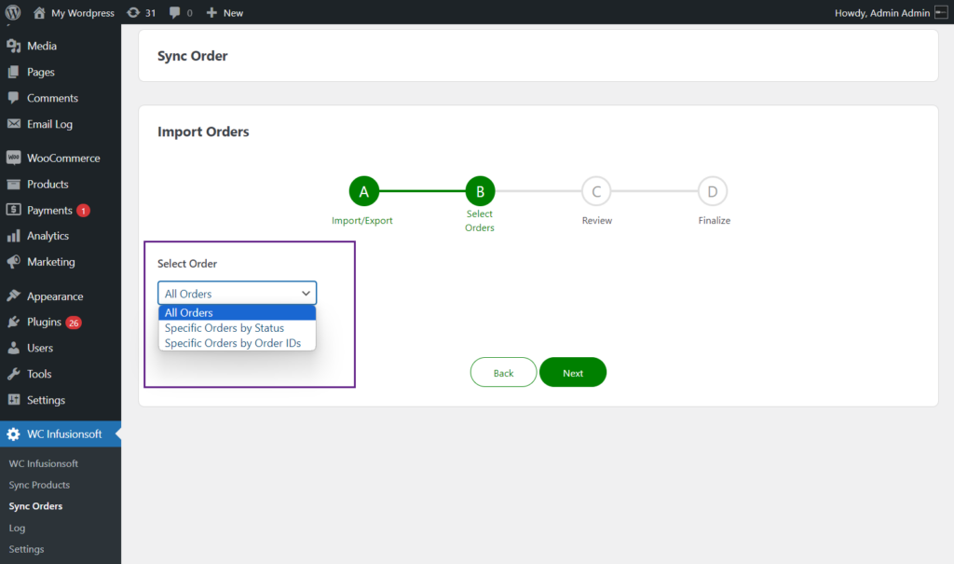Click the Pages sidebar icon
The image size is (954, 564).
13,72
